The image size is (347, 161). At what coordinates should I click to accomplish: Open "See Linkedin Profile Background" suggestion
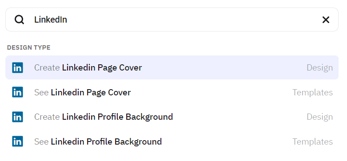click(172, 141)
